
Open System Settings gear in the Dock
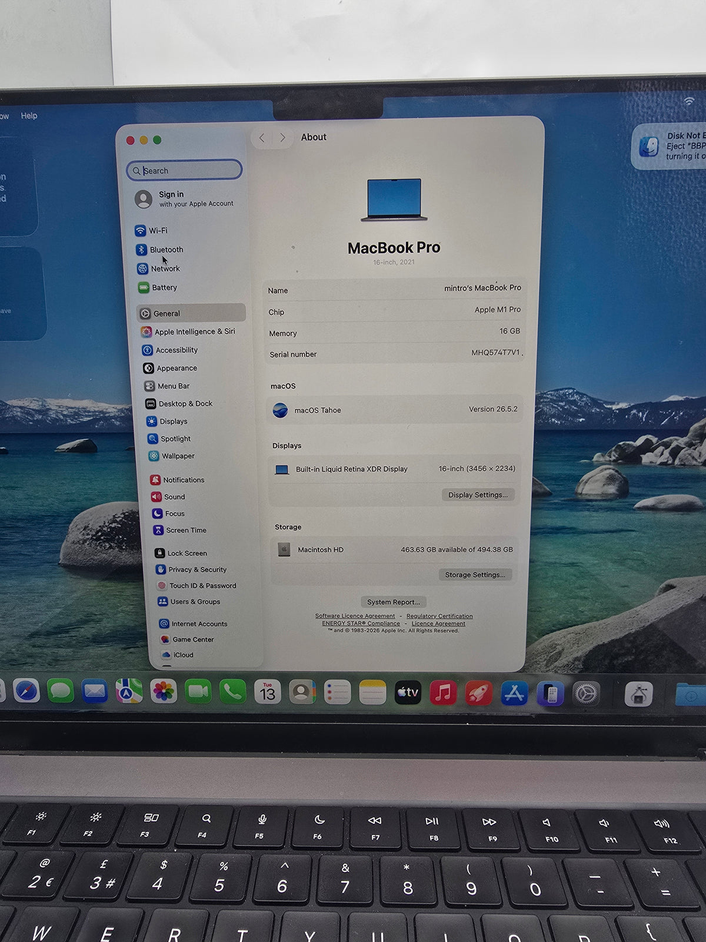(585, 694)
